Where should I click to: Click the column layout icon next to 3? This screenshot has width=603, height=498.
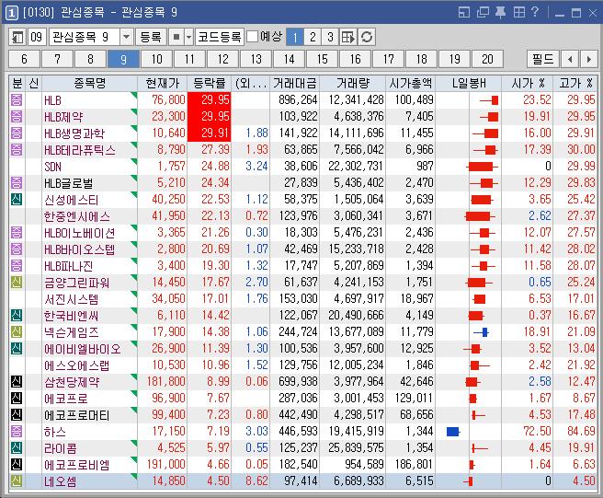[x=348, y=37]
